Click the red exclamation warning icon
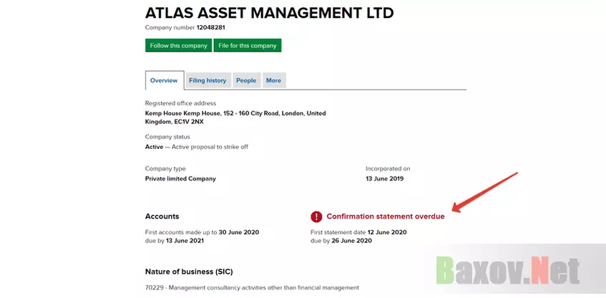 coord(316,217)
